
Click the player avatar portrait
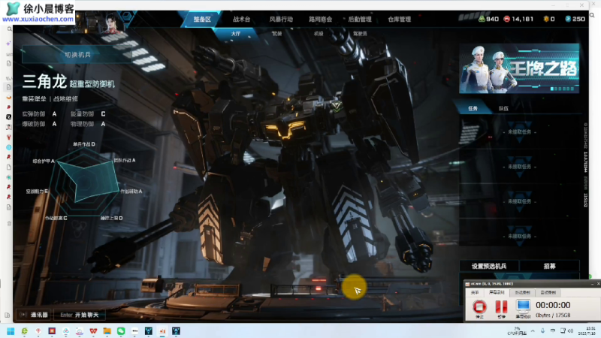click(111, 23)
